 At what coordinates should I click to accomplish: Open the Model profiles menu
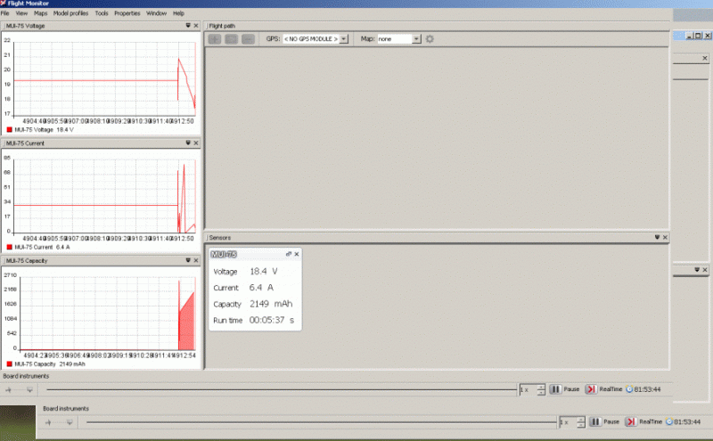pyautogui.click(x=70, y=13)
